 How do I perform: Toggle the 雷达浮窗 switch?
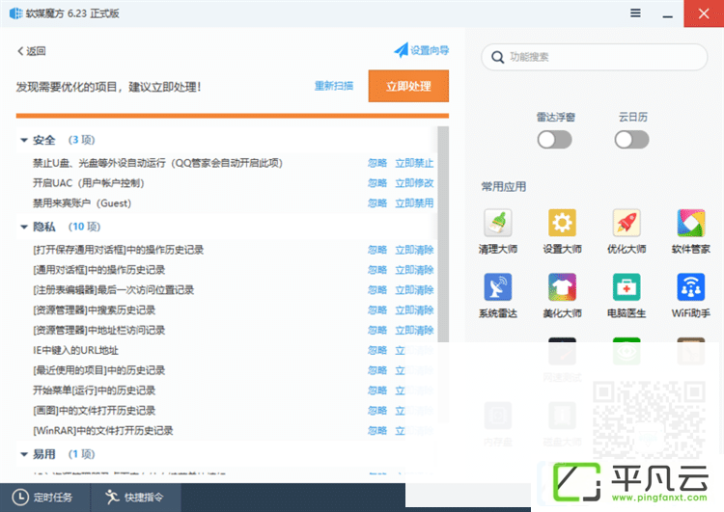(554, 139)
